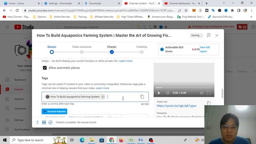Open View full report SEO link
Viewport: 256px width, 144px height.
point(204,49)
